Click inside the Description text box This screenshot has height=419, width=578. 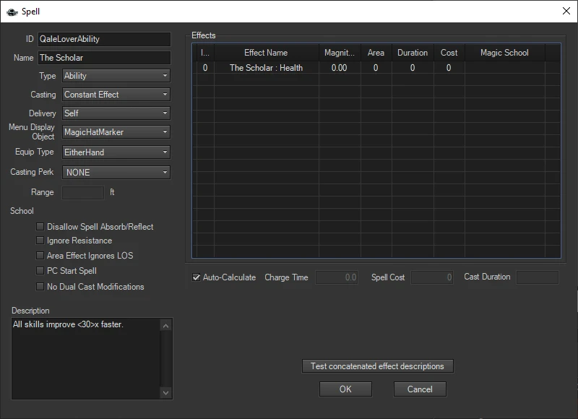pos(86,358)
